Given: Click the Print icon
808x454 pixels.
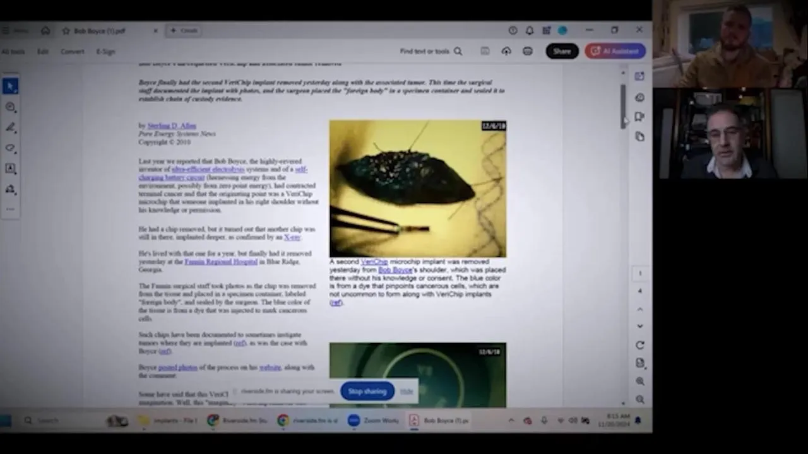Looking at the screenshot, I should [x=528, y=51].
